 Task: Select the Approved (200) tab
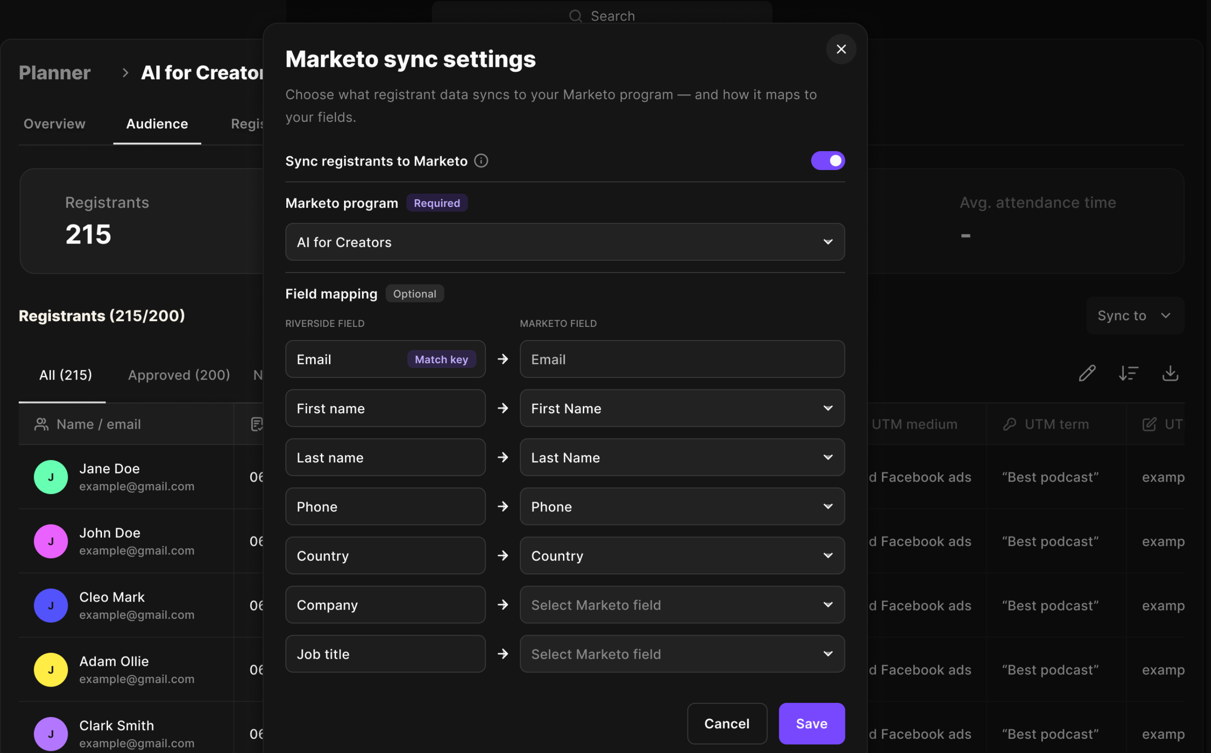(179, 375)
